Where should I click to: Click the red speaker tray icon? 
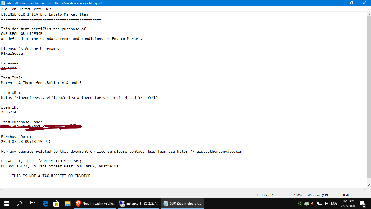pyautogui.click(x=313, y=203)
